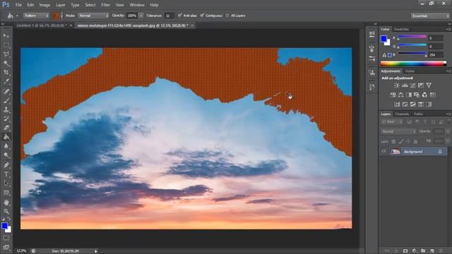This screenshot has width=452, height=254.
Task: Switch to the Swatches tab
Action: tap(401, 29)
